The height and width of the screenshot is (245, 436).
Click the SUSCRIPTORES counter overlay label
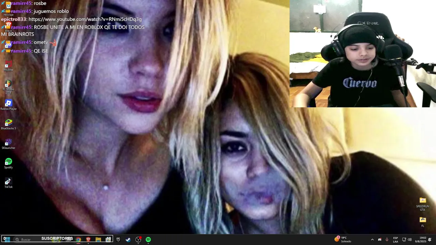pyautogui.click(x=57, y=239)
